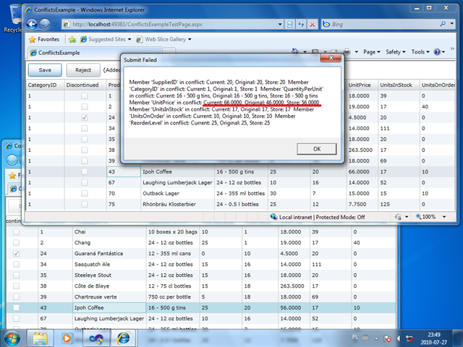Go back with the browser Back arrow
Screen dimensions: 463x347
[x=32, y=24]
